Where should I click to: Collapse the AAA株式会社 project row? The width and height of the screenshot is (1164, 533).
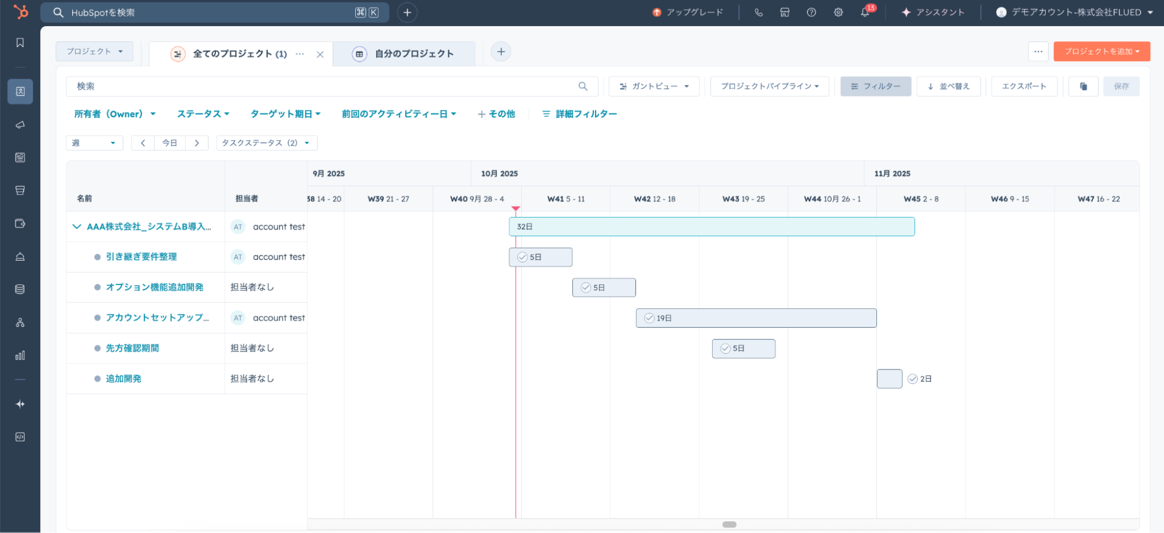click(77, 226)
